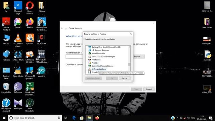This screenshot has width=215, height=121.
Task: Close the Browse for Files or Folders dialog
Action: point(131,34)
